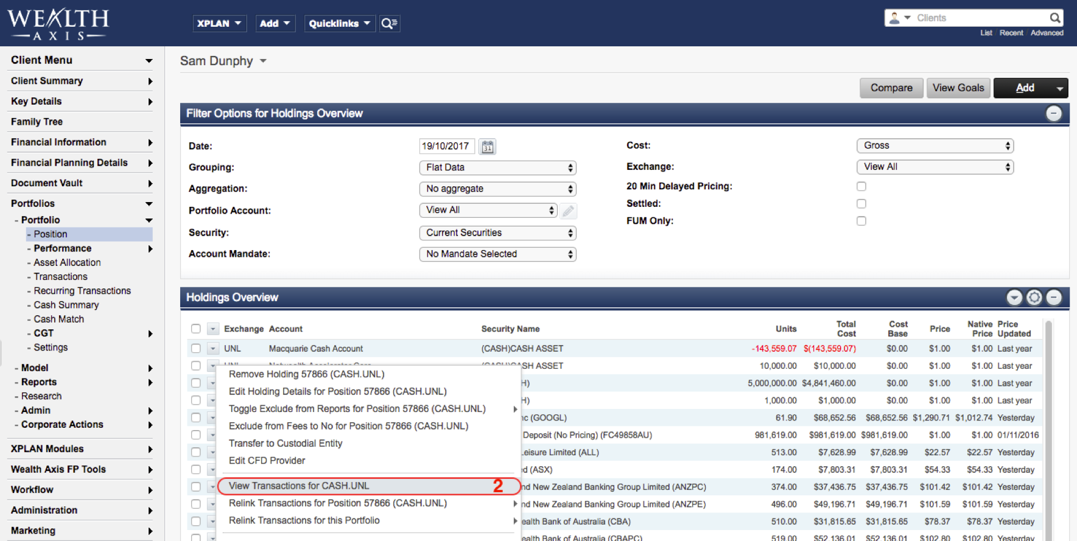
Task: Open the Grouping dropdown set to Flat Data
Action: point(497,167)
